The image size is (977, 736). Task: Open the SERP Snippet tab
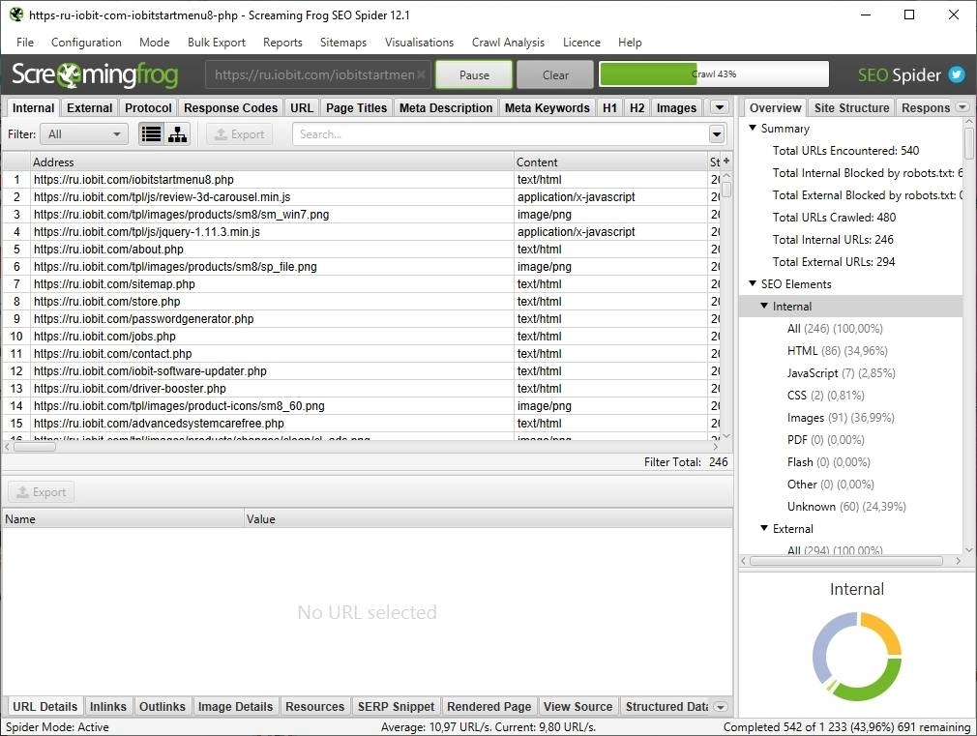coord(396,707)
